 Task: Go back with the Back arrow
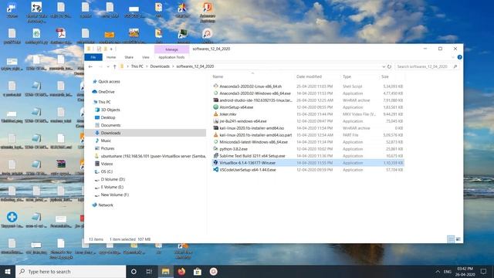(90, 66)
